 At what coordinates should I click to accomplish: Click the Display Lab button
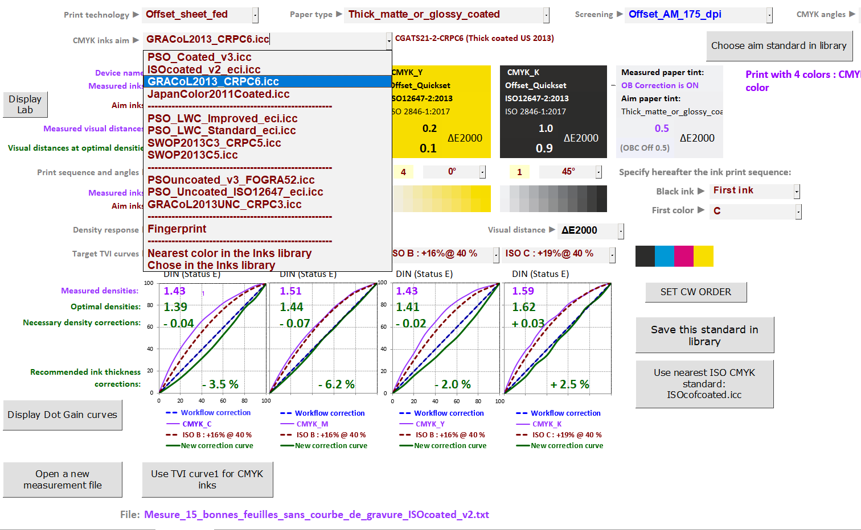click(25, 105)
